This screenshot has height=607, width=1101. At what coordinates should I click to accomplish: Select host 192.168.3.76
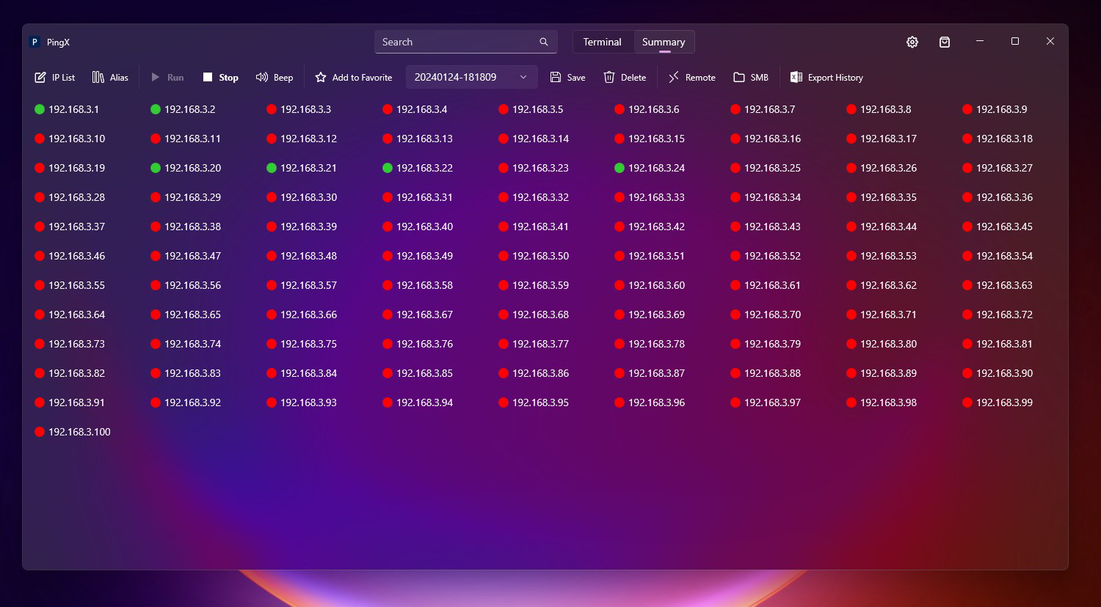[x=418, y=344]
